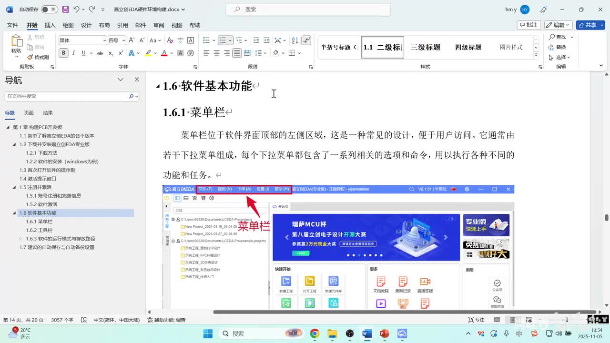Sort the selected text A to Z

[295, 40]
